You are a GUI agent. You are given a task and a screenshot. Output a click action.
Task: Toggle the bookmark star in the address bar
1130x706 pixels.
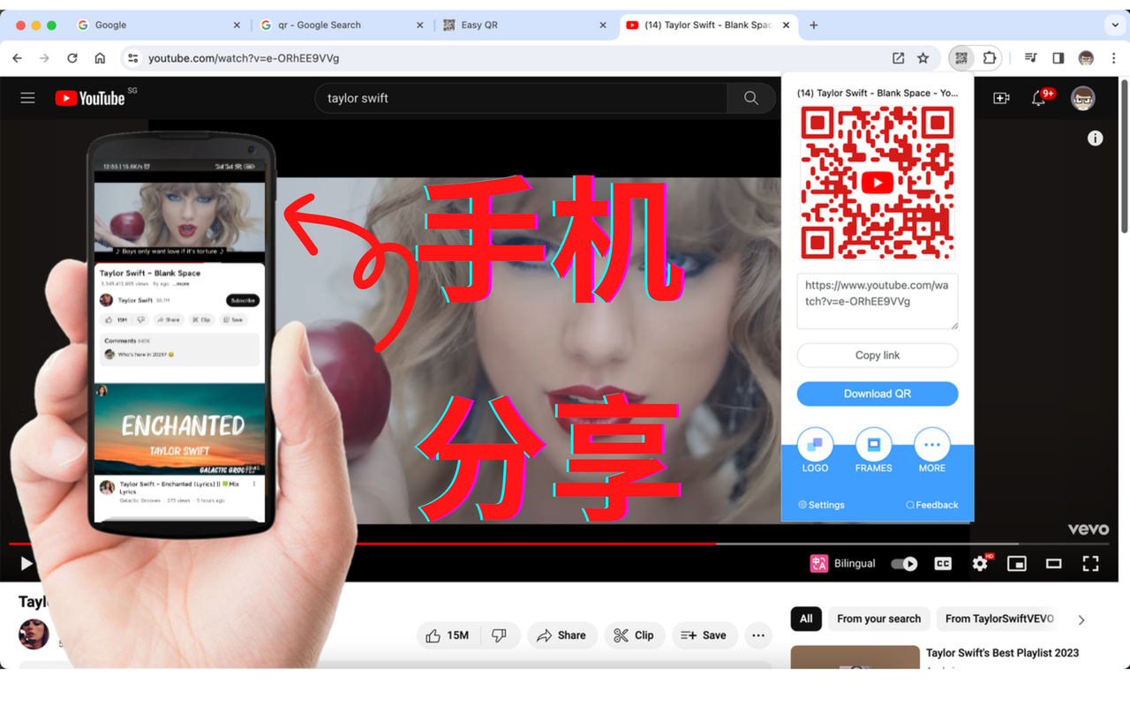point(923,57)
